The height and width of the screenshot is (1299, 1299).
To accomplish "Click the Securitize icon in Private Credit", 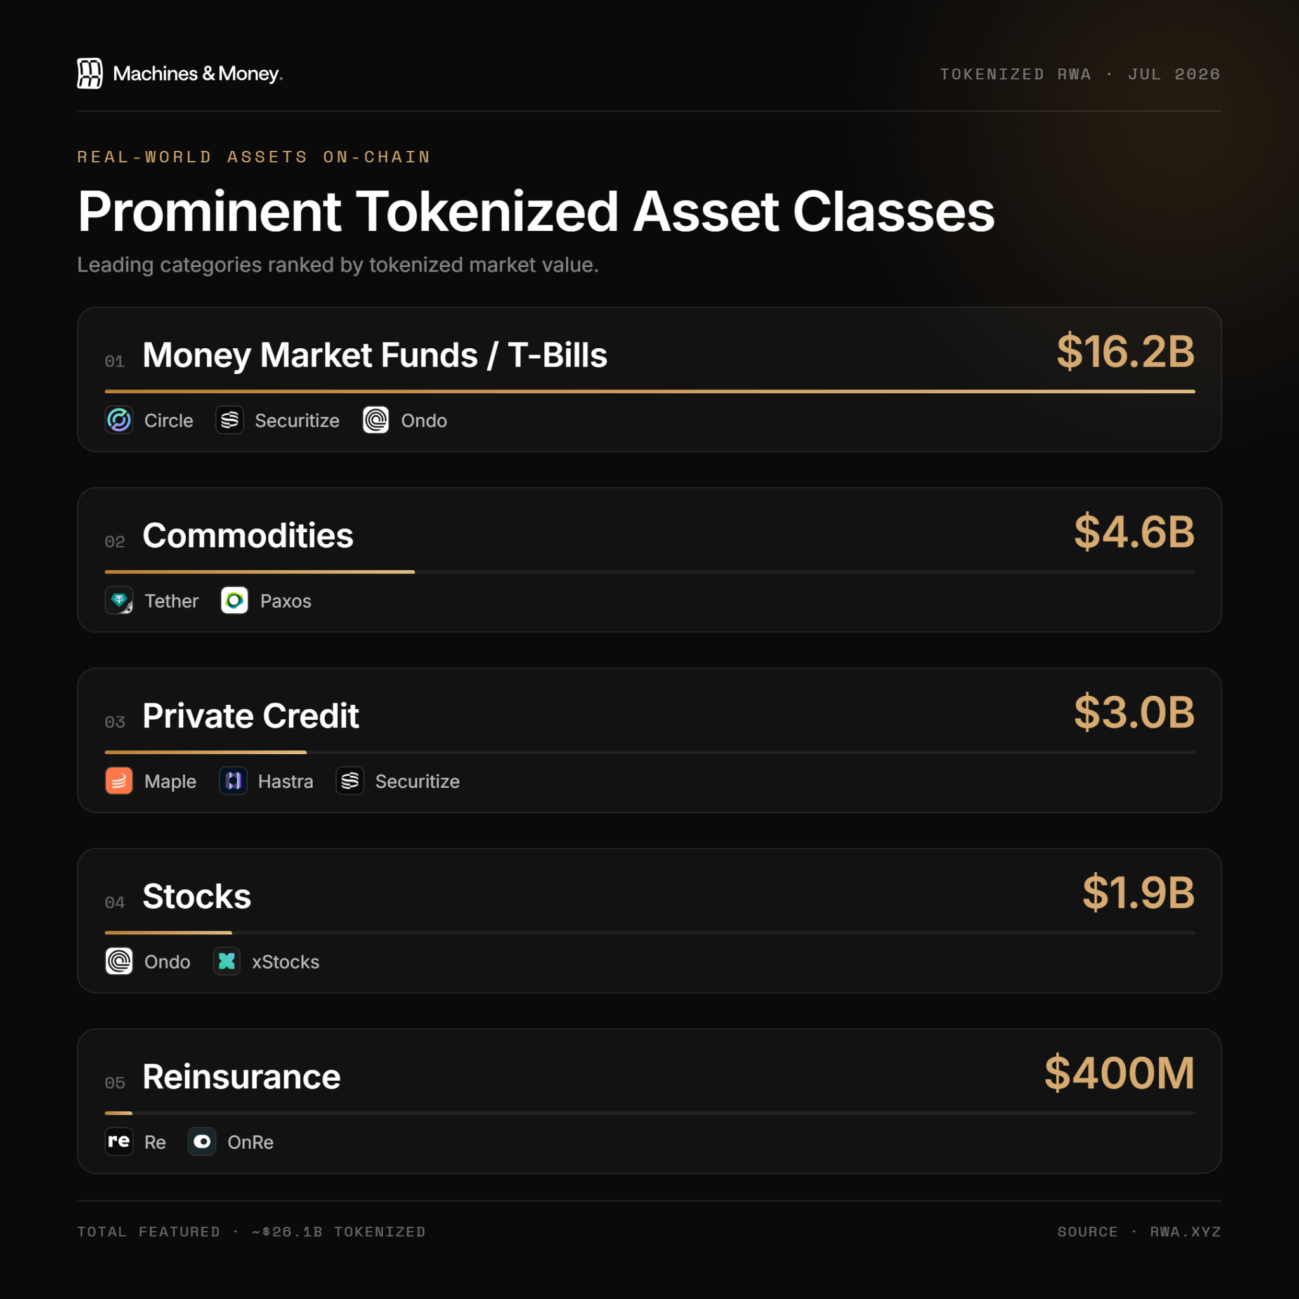I will point(350,781).
